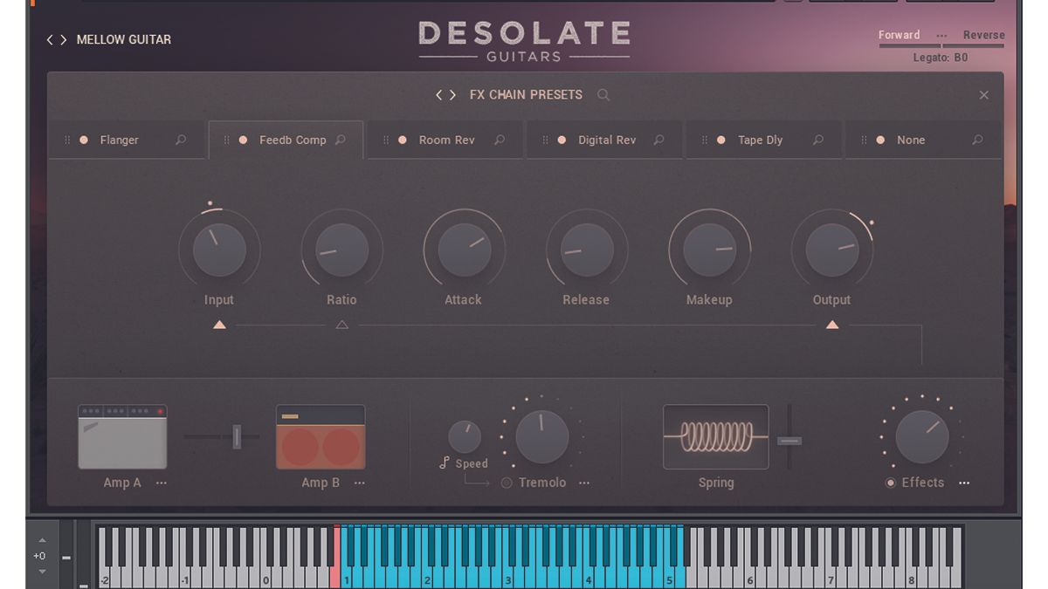Click the Spring reverb coil icon
This screenshot has width=1048, height=589.
point(714,436)
